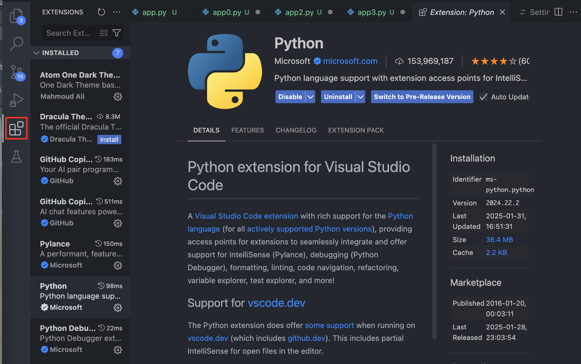581x364 pixels.
Task: Expand the Disable button dropdown arrow
Action: pos(310,97)
